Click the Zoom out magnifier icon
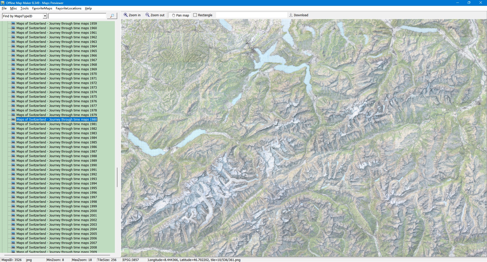 tap(147, 15)
